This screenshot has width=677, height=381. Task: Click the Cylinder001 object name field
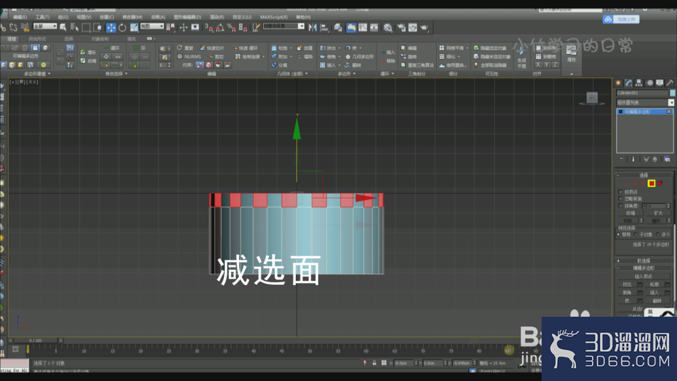click(x=642, y=93)
